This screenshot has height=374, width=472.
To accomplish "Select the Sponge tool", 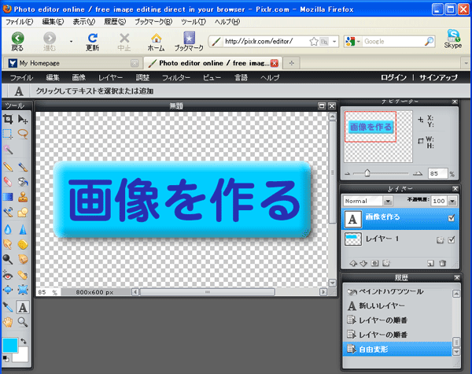I will tap(23, 244).
